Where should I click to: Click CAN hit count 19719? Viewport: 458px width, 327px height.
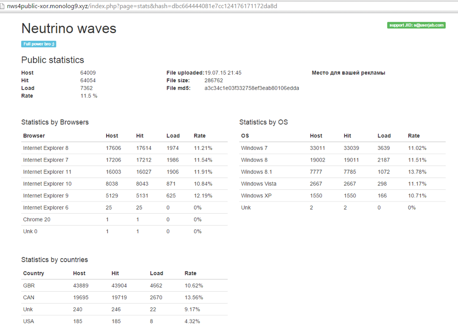(119, 297)
